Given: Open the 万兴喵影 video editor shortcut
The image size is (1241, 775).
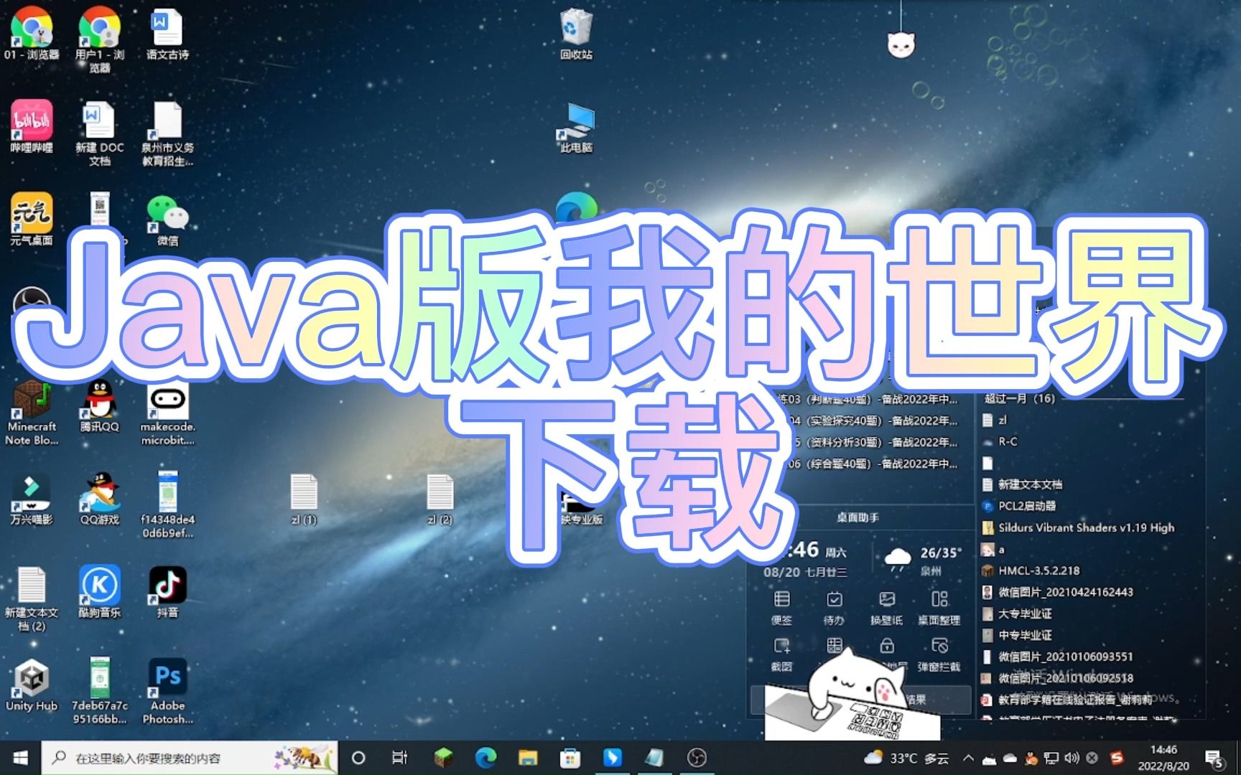Looking at the screenshot, I should 31,498.
